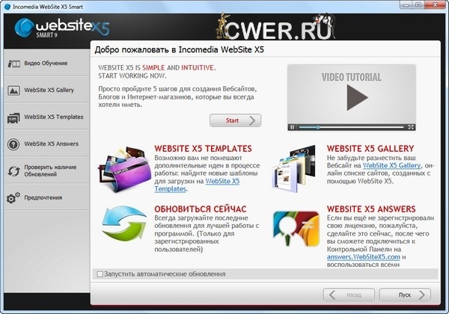Click the colorful Answers speech bubble illustration
Image resolution: width=449 pixels, height=314 pixels.
pyautogui.click(x=296, y=228)
